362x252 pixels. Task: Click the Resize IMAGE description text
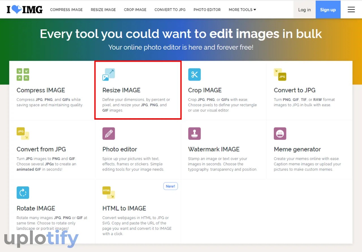point(136,105)
